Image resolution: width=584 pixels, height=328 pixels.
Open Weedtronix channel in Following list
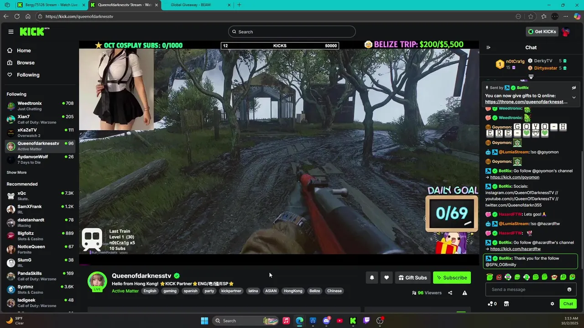click(40, 106)
